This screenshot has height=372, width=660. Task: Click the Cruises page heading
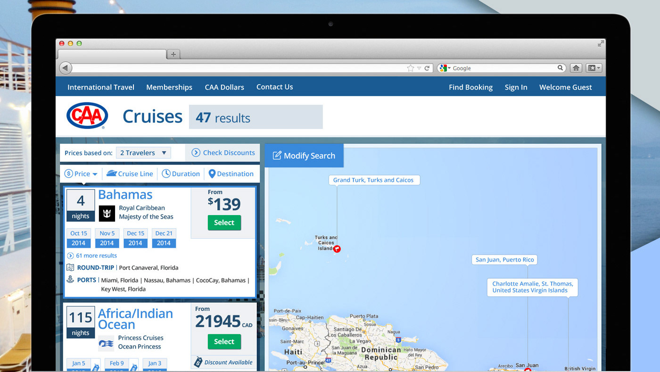(x=152, y=116)
